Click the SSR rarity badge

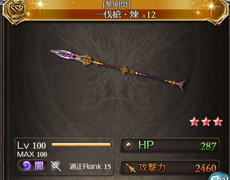click(17, 10)
